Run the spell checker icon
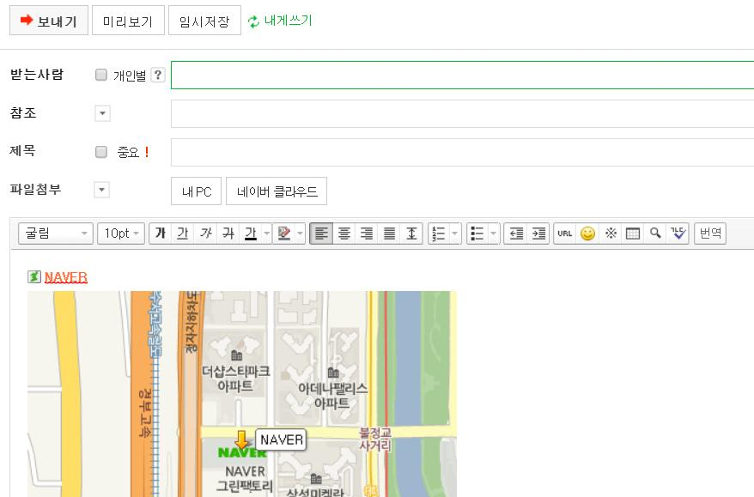The height and width of the screenshot is (497, 754). (x=678, y=233)
